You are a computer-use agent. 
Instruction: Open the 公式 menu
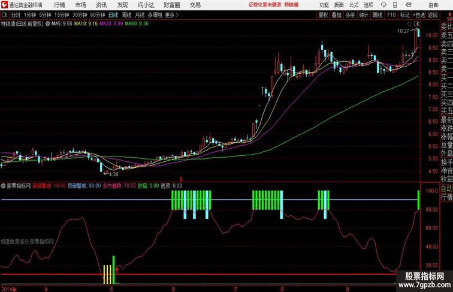pos(354,5)
